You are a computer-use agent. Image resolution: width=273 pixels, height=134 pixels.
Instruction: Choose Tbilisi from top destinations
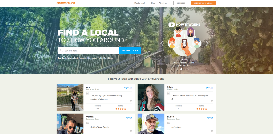click(x=100, y=58)
